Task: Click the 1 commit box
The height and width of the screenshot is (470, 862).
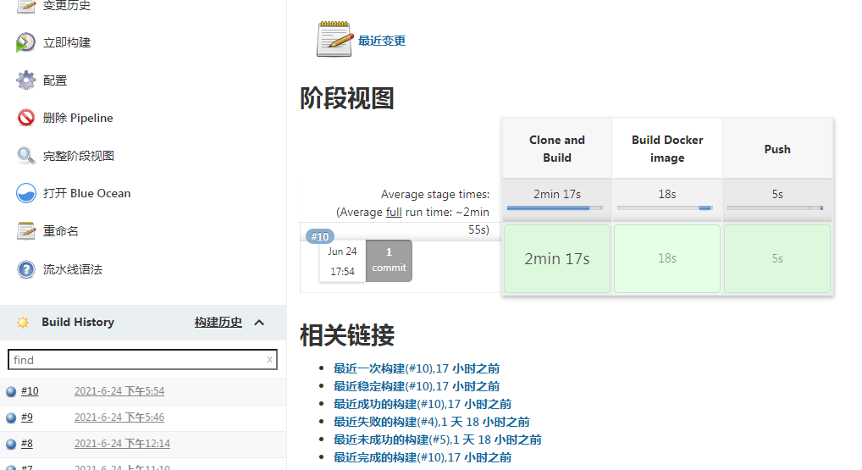Action: [389, 261]
